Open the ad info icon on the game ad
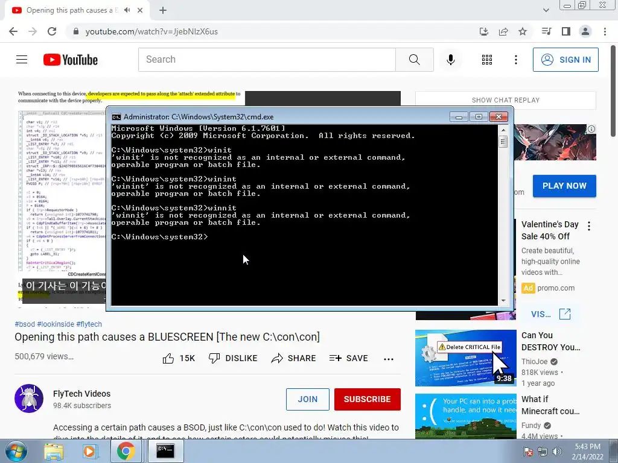 tap(591, 129)
